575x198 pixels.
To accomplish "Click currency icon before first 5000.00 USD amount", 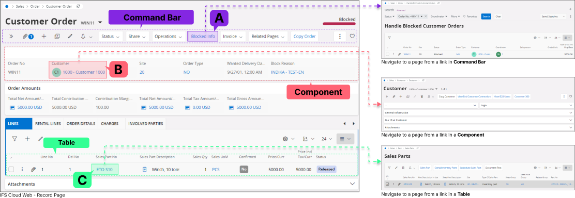I will click(x=12, y=108).
